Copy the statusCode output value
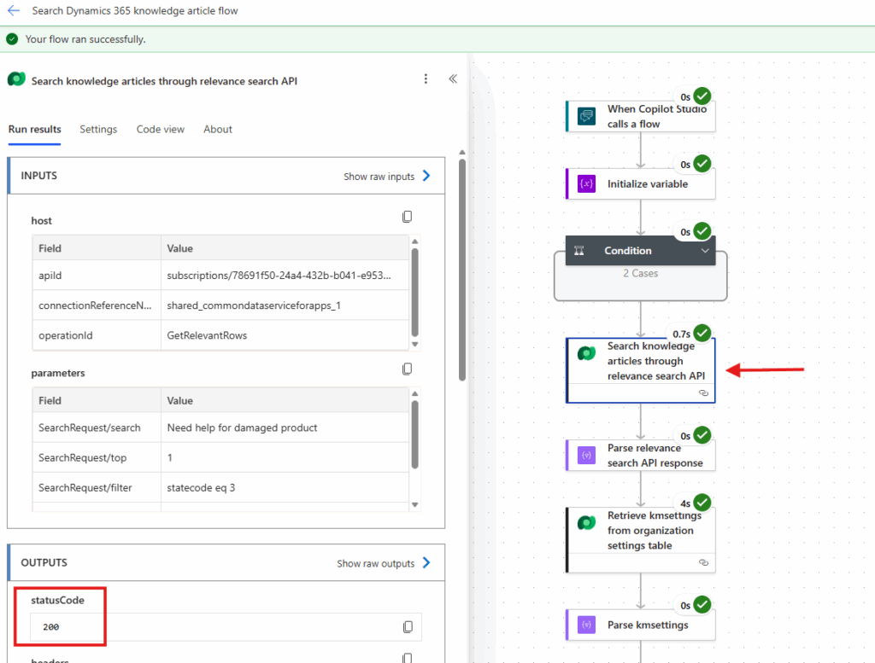Image resolution: width=875 pixels, height=663 pixels. pyautogui.click(x=408, y=627)
